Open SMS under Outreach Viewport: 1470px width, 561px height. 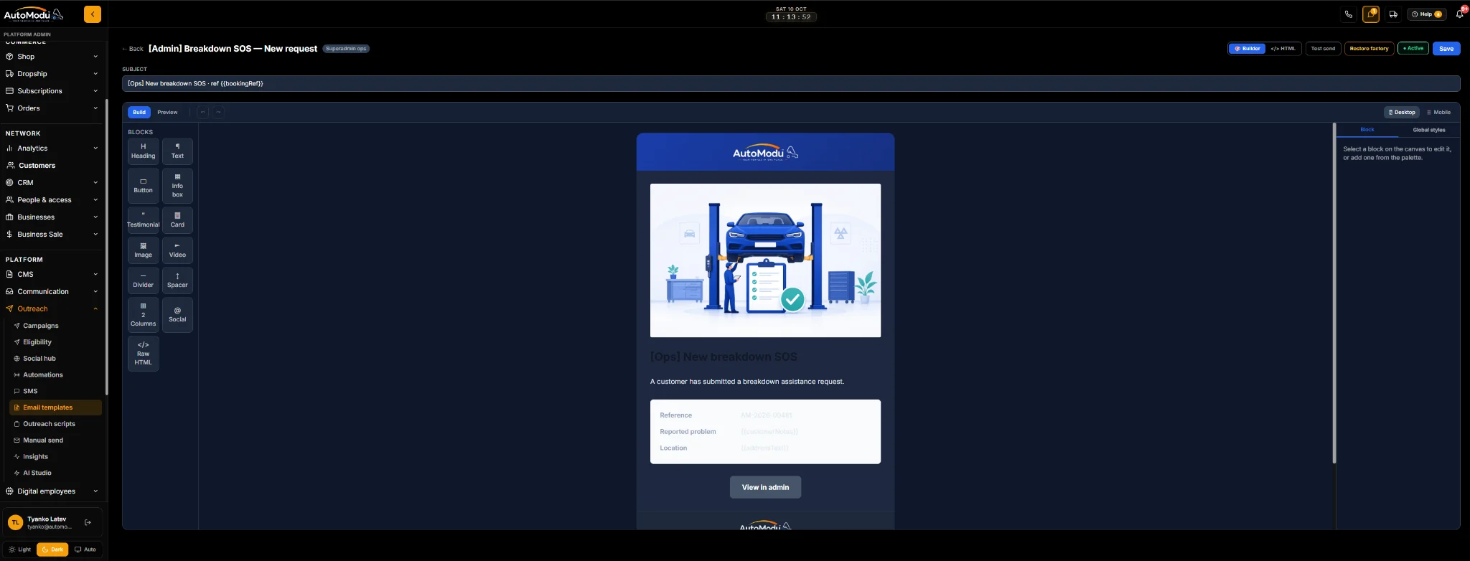point(55,392)
